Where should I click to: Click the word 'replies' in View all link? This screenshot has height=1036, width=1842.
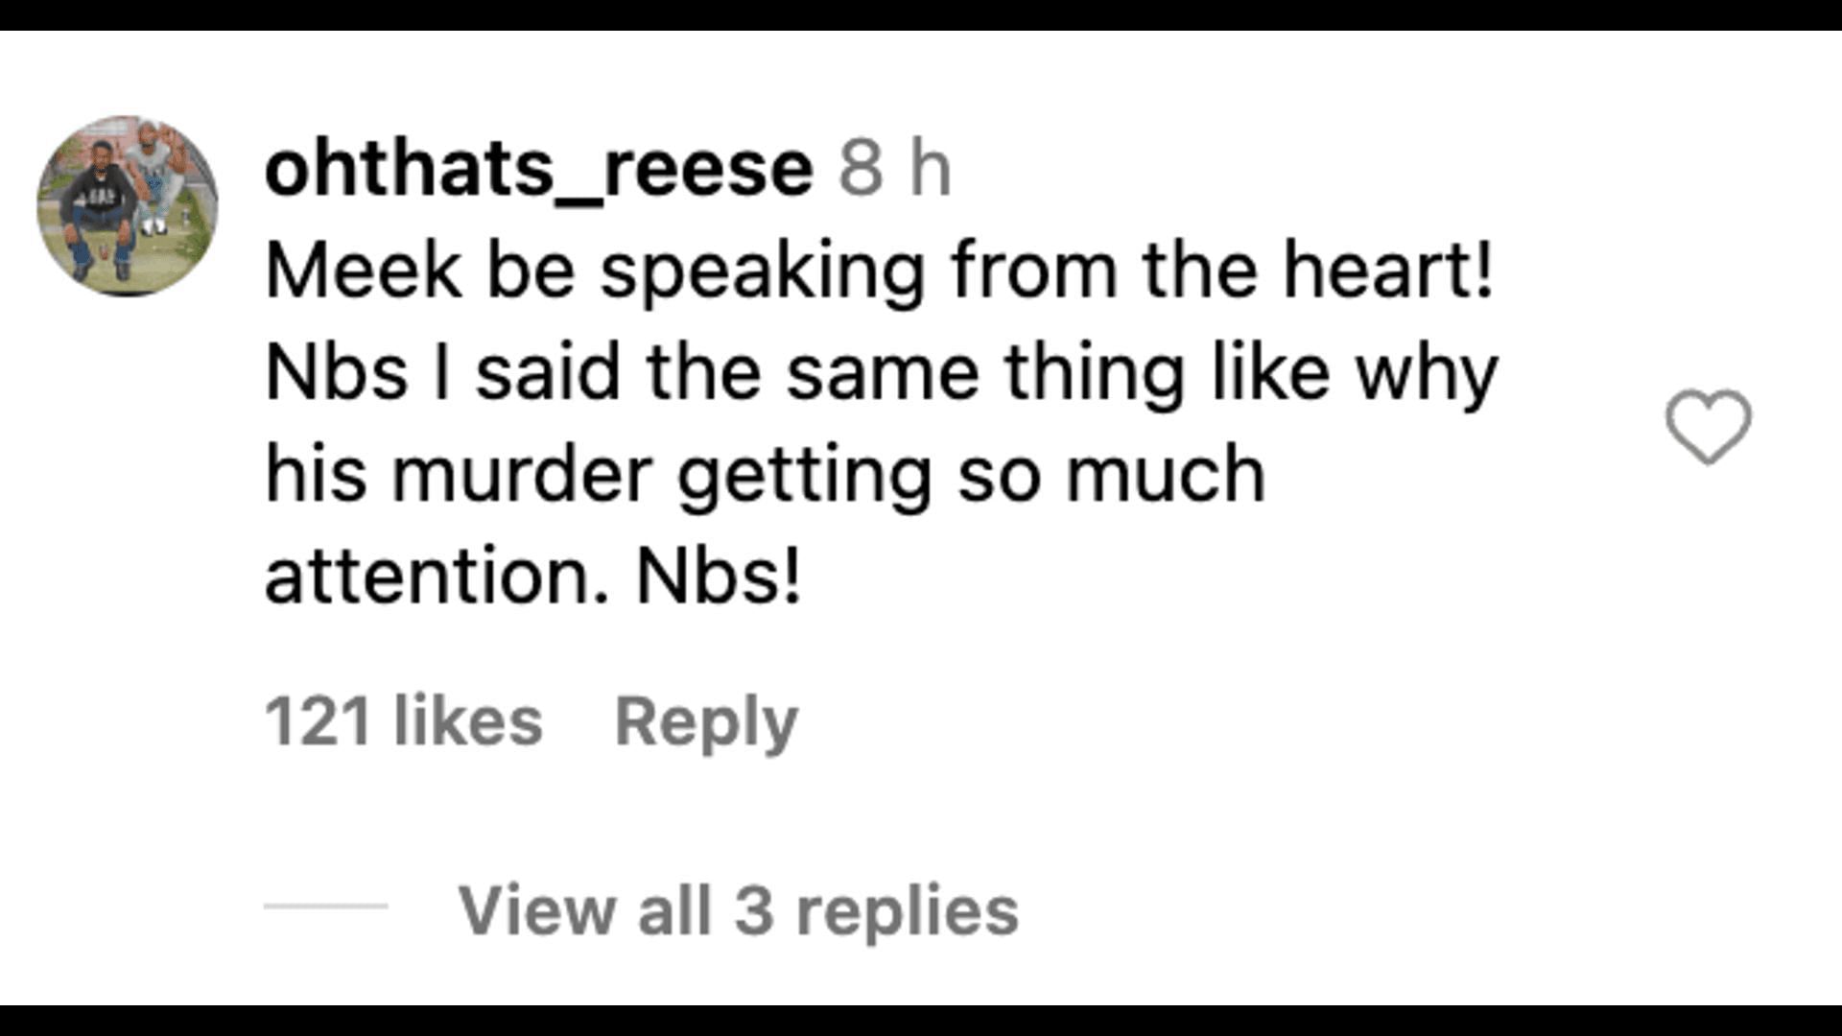pyautogui.click(x=908, y=911)
